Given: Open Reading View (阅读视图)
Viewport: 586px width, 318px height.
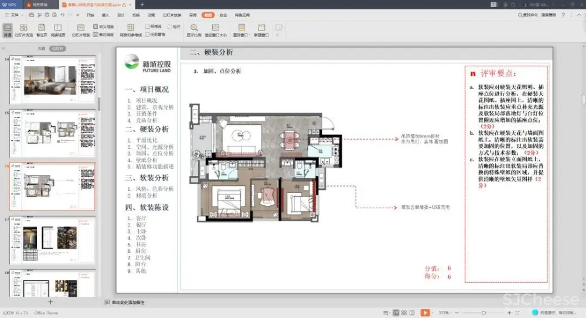Looking at the screenshot, I should click(x=58, y=29).
